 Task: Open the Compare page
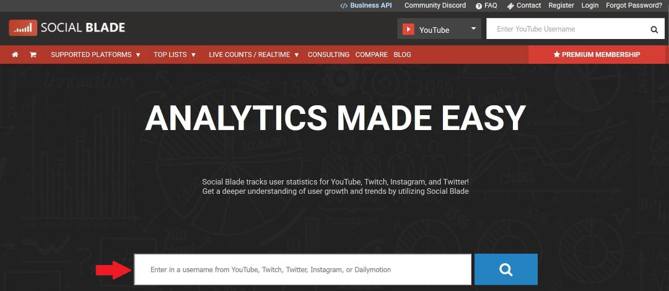(372, 54)
